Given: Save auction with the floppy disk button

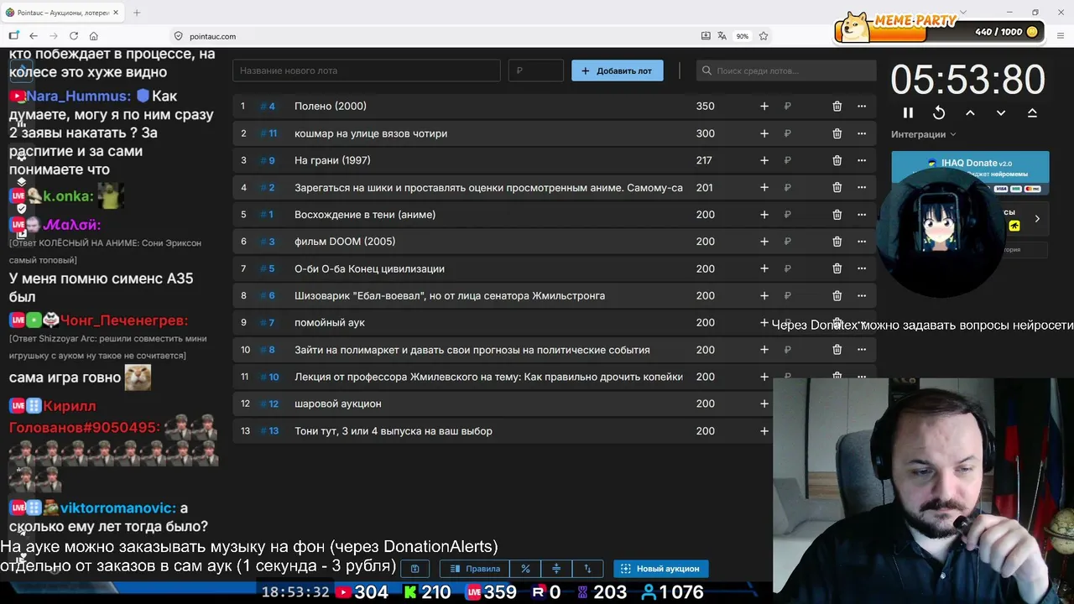Looking at the screenshot, I should coord(414,569).
